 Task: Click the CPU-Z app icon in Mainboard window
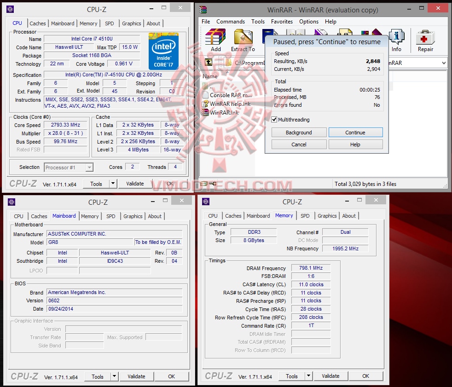[12, 202]
